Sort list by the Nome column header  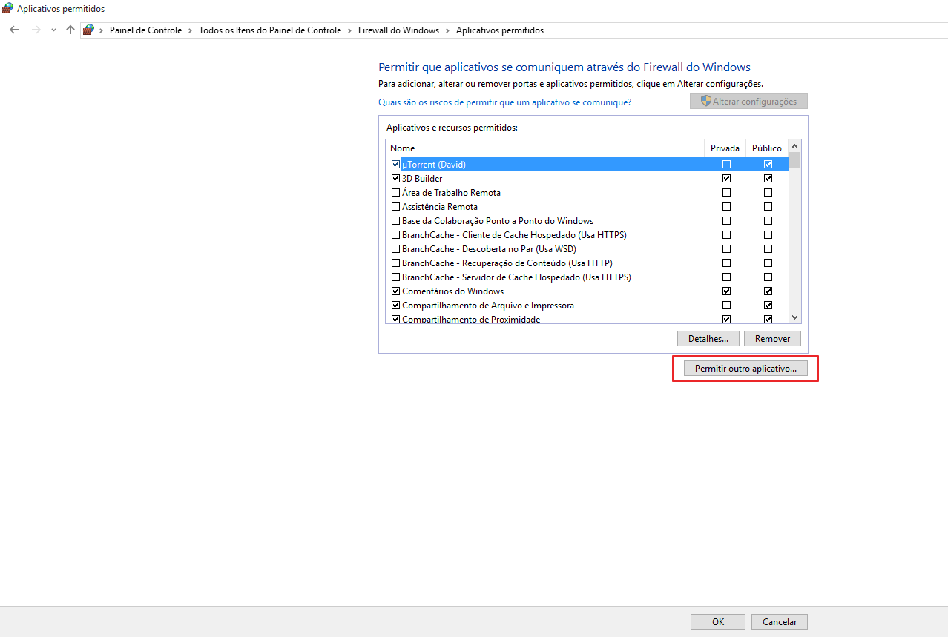click(x=544, y=148)
